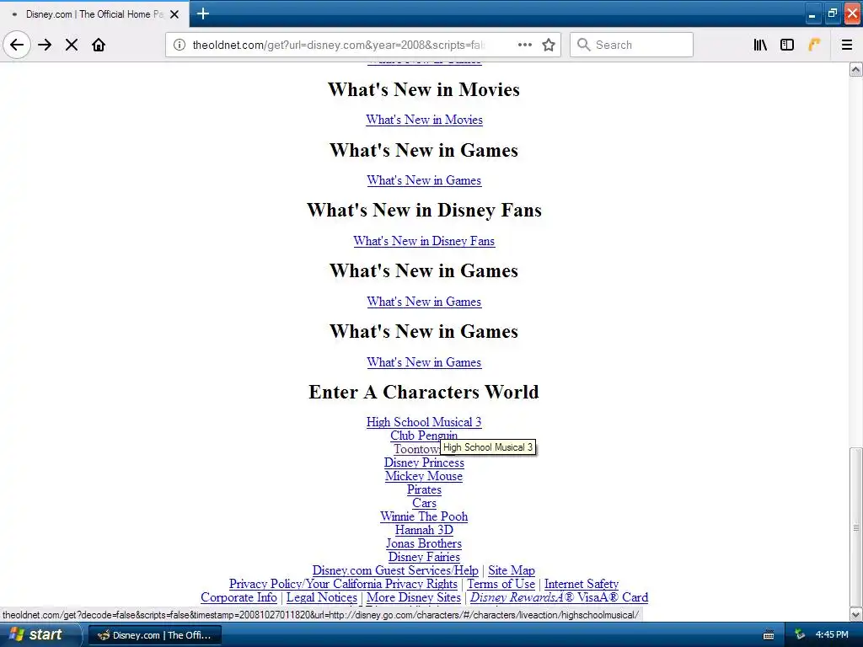Open the Jonas Brothers link

coord(424,543)
